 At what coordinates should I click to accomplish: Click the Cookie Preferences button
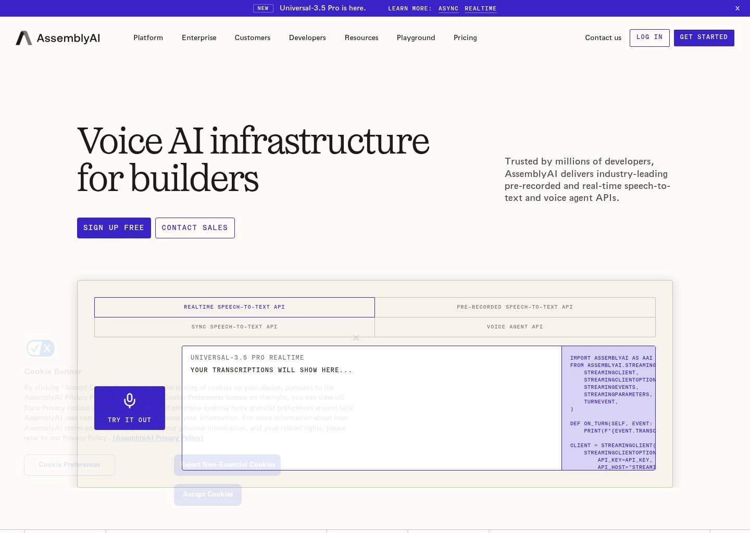click(x=69, y=465)
